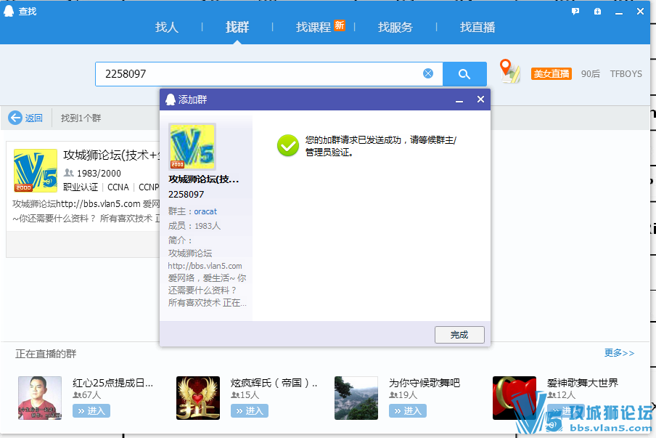Close the 添加群 dialog
The image size is (656, 438).
click(x=480, y=100)
